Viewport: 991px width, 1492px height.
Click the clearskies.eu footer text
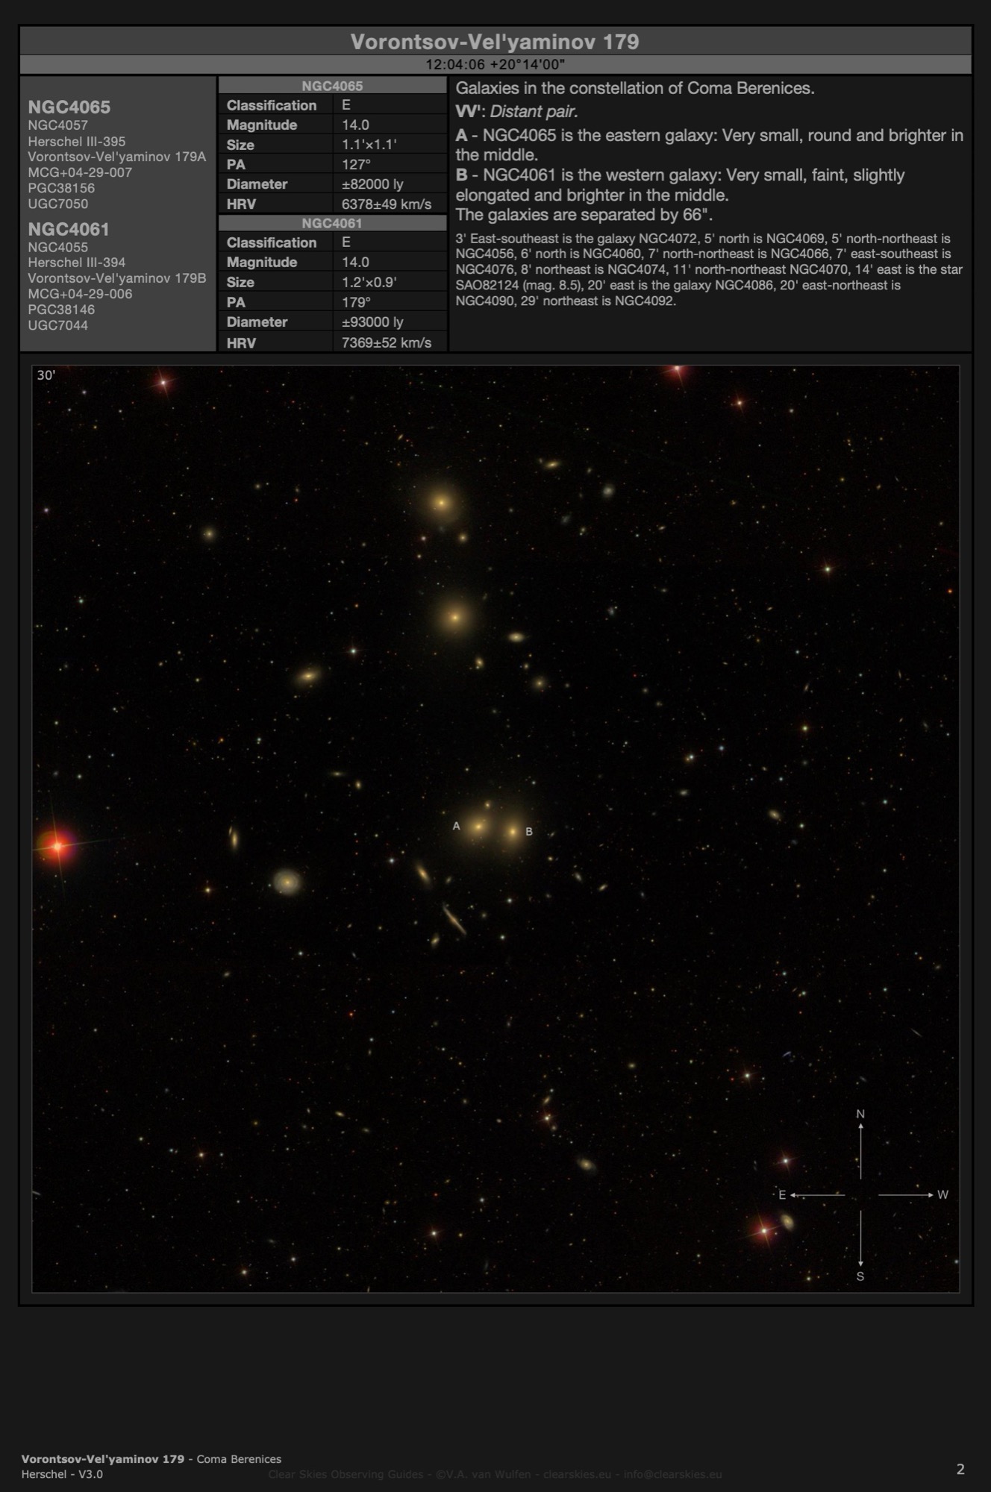577,1474
